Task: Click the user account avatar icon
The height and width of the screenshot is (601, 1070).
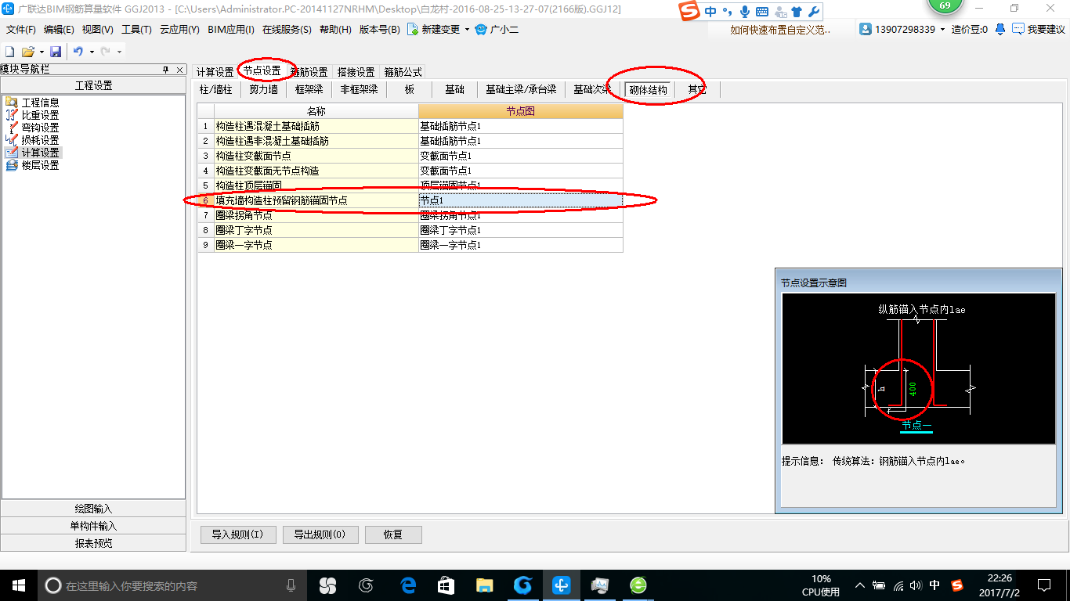Action: (866, 29)
